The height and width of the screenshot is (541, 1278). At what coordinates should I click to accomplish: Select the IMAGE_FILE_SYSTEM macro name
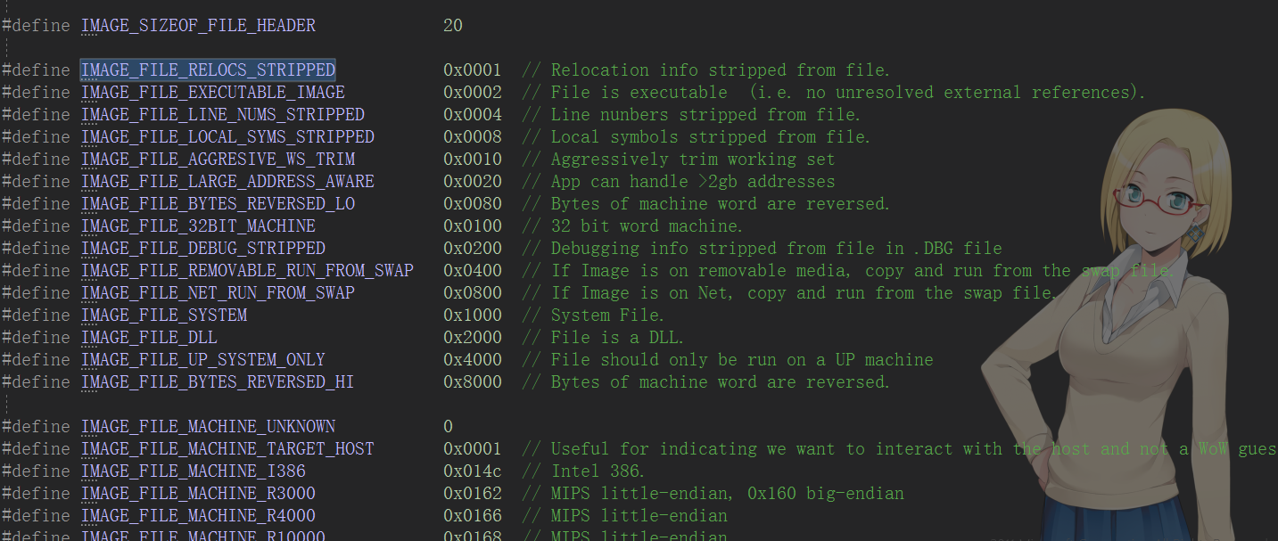[x=164, y=316]
